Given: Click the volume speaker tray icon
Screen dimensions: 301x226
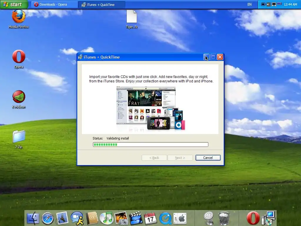Looking at the screenshot, I should pos(268,4).
